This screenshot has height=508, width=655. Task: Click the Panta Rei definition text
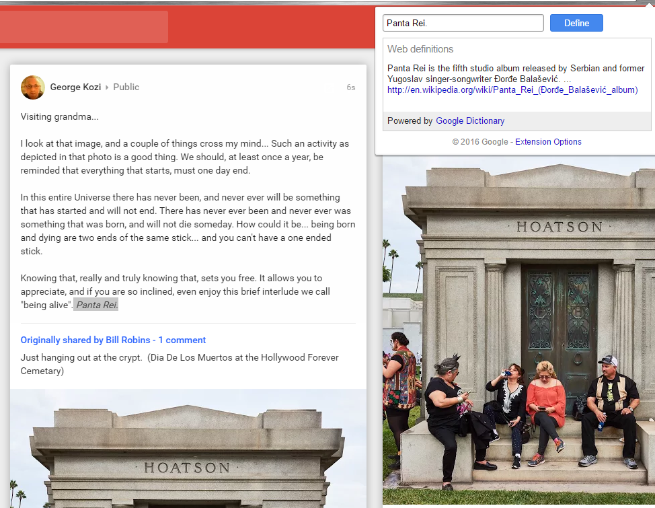tap(516, 73)
